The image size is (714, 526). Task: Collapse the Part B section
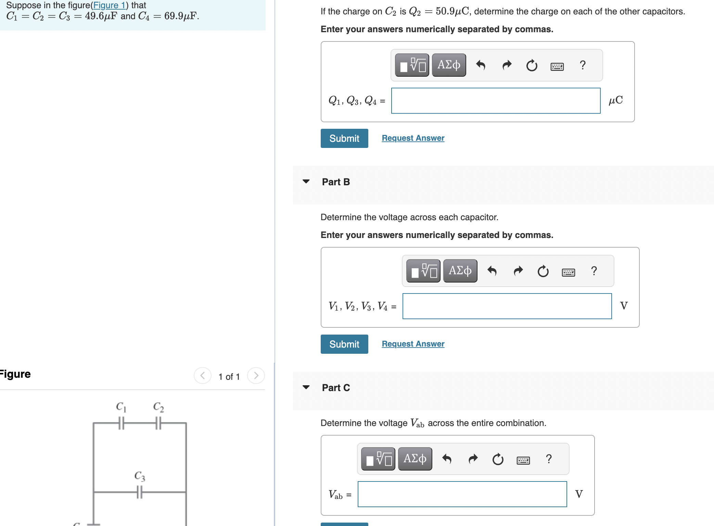click(x=306, y=182)
